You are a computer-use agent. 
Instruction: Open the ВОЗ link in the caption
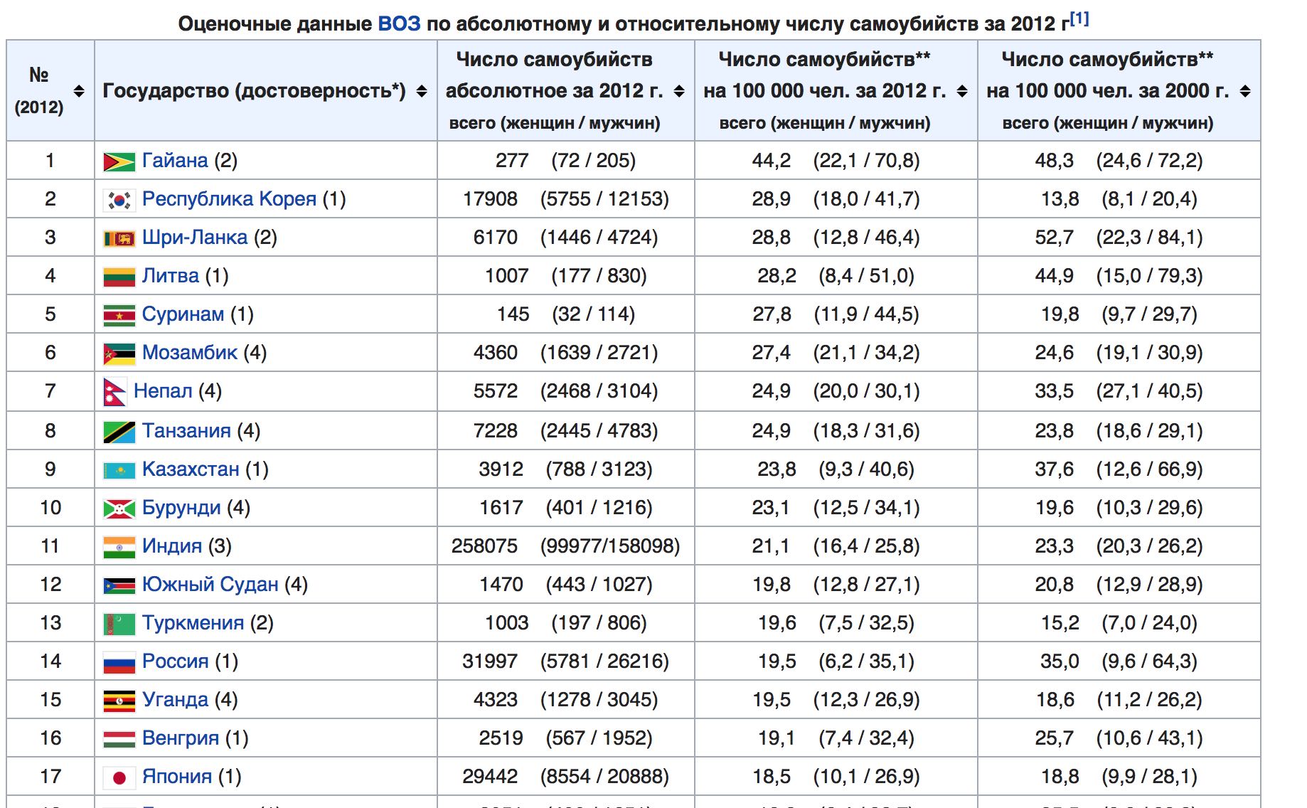tap(399, 23)
